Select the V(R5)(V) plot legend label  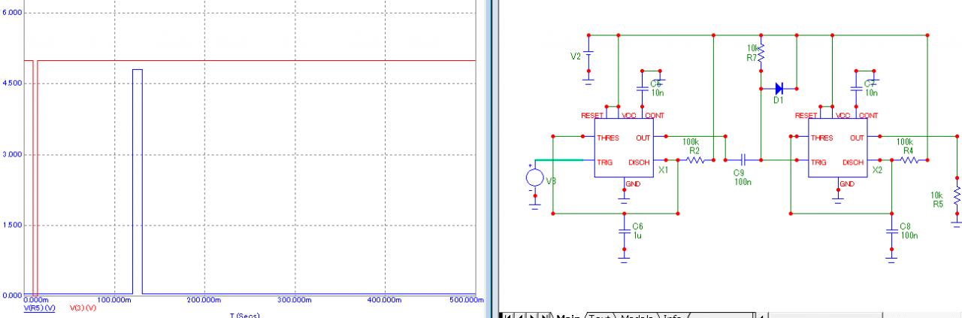tap(40, 308)
